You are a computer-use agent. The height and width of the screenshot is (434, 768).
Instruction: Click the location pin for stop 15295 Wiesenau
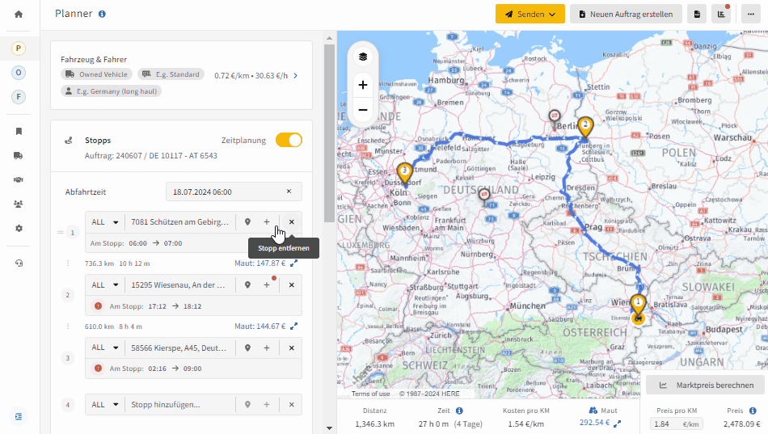(x=248, y=284)
